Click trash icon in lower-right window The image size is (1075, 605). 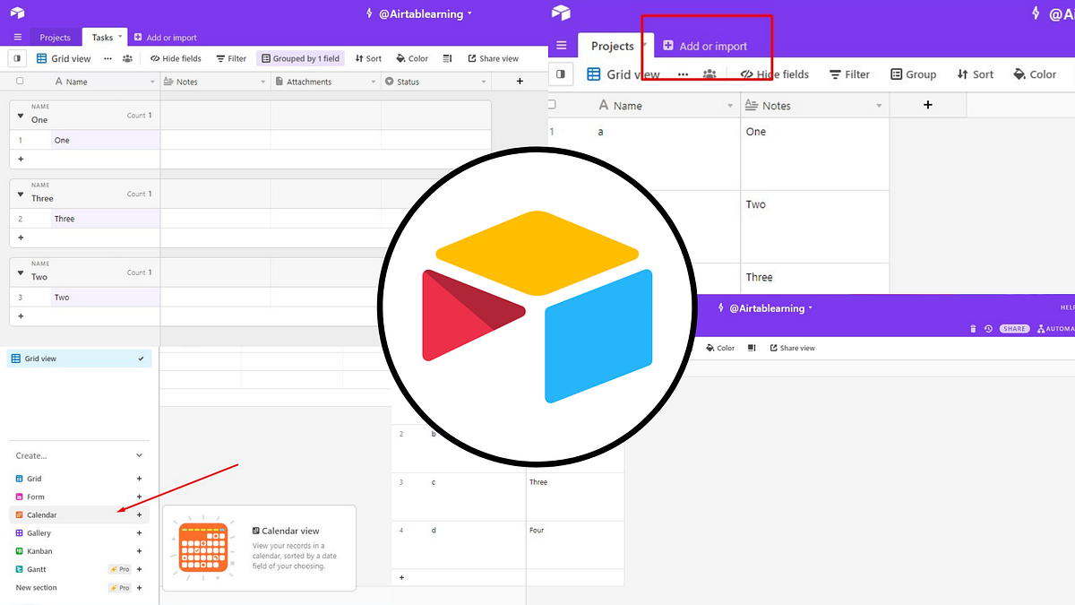tap(973, 329)
